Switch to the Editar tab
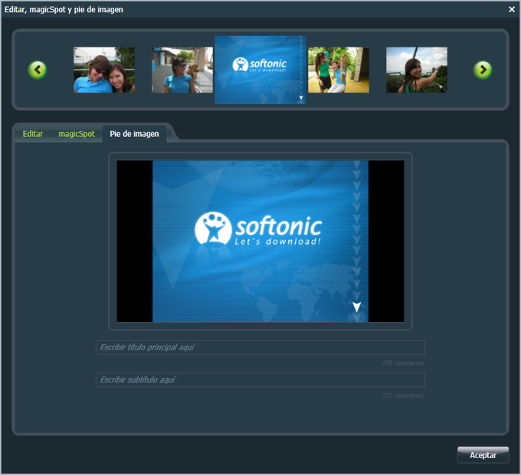 33,134
